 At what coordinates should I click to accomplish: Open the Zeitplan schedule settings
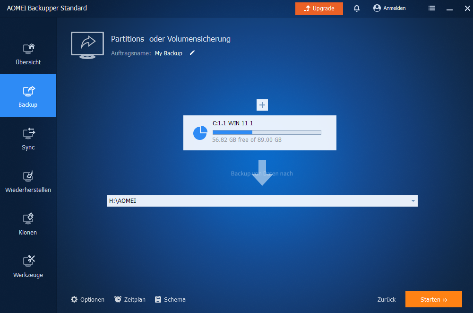click(130, 299)
